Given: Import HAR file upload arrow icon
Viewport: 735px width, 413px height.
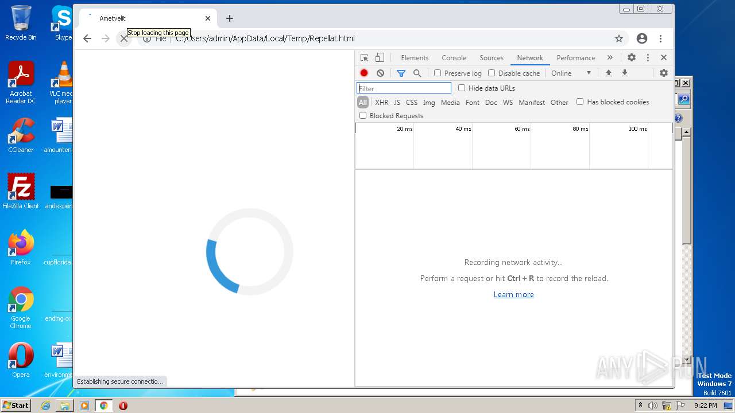Looking at the screenshot, I should coord(609,73).
